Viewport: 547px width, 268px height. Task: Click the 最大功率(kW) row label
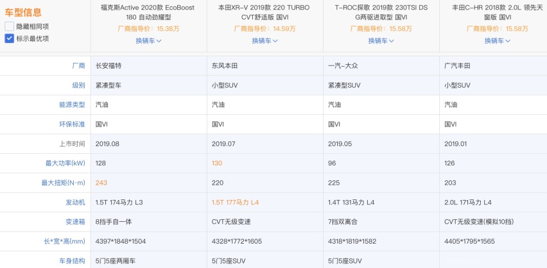65,163
